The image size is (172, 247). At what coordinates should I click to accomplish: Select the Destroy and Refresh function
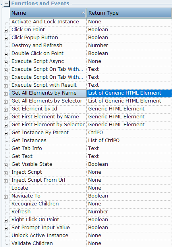(37, 46)
